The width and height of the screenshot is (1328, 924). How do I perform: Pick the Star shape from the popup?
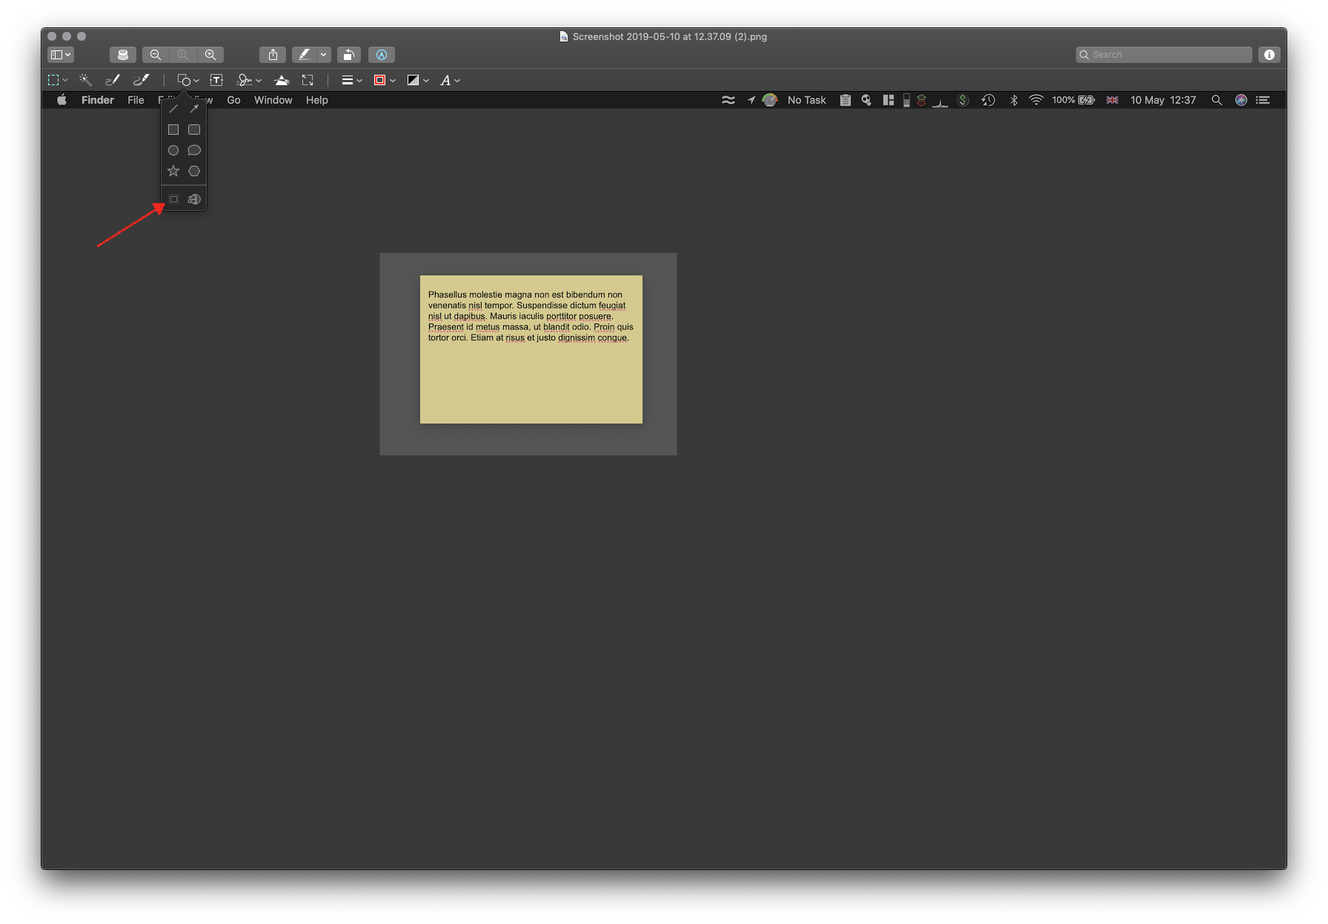coord(173,171)
